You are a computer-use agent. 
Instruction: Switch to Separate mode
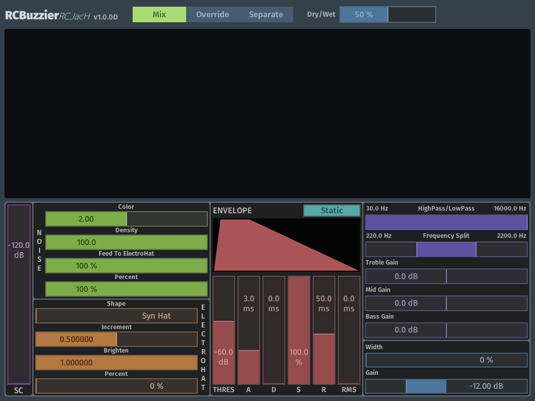[266, 14]
